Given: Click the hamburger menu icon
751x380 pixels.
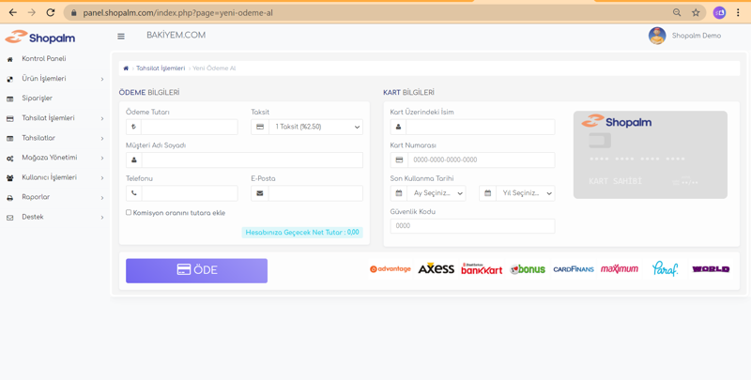Looking at the screenshot, I should 121,37.
